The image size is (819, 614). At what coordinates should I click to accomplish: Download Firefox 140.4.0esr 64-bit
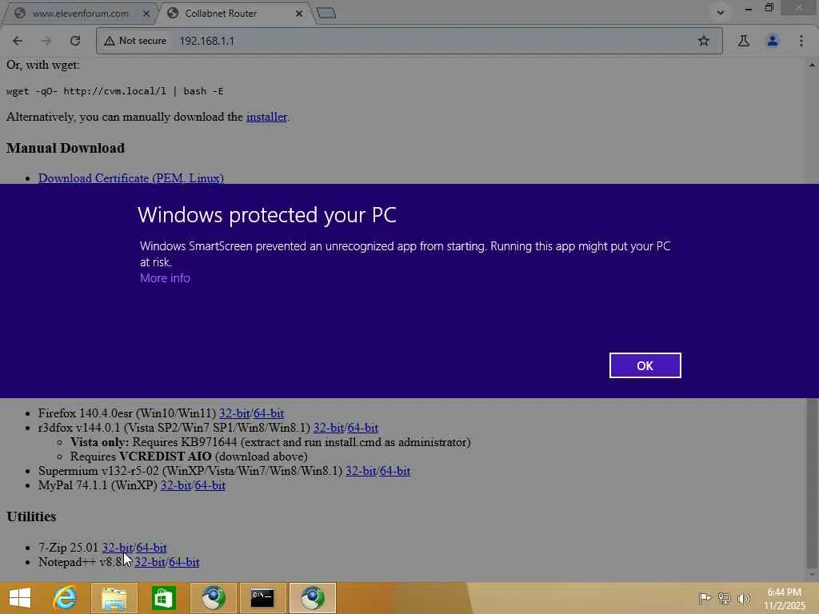tap(269, 413)
